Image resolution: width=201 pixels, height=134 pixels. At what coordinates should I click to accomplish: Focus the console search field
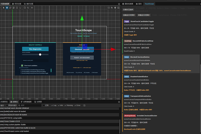tap(31, 105)
